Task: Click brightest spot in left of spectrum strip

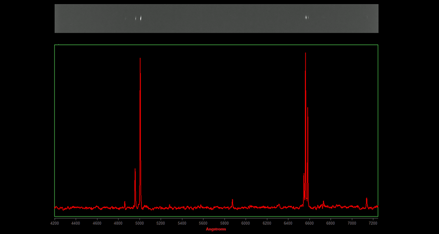Action: pos(141,19)
